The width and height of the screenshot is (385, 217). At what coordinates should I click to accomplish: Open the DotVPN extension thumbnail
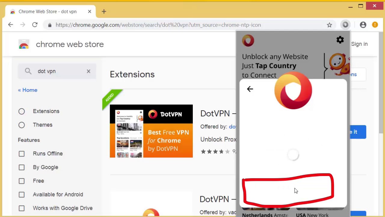(151, 131)
